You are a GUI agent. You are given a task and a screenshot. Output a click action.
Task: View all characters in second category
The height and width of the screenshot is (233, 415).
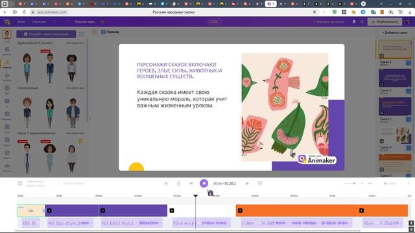click(75, 88)
